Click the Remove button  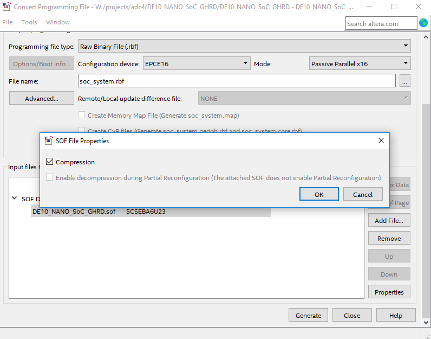(389, 238)
